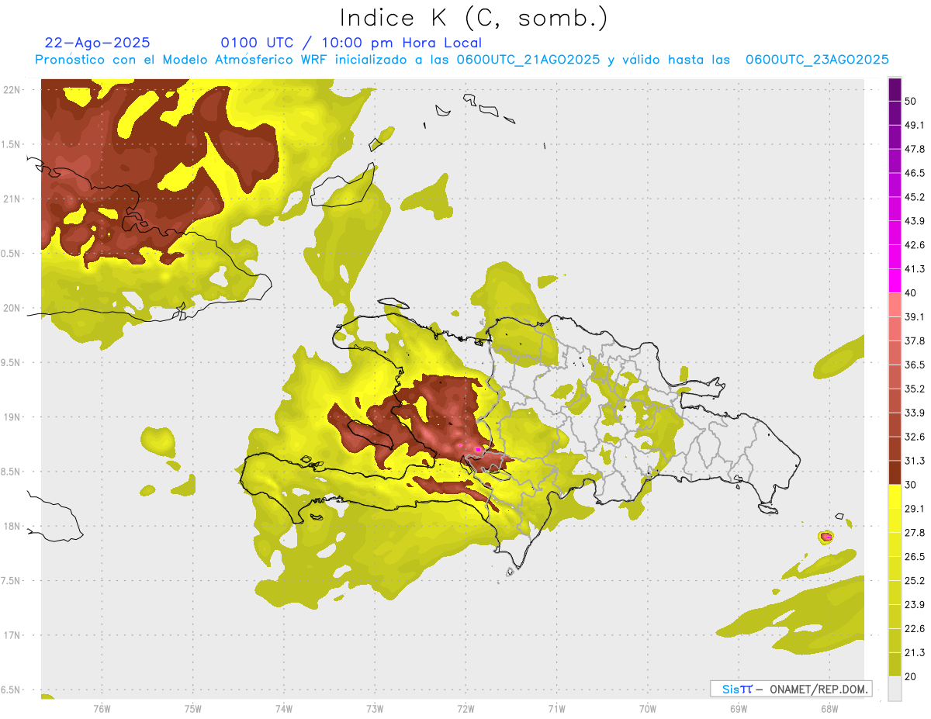Click the colorbar value 46.5
This screenshot has width=931, height=719.
coord(915,173)
